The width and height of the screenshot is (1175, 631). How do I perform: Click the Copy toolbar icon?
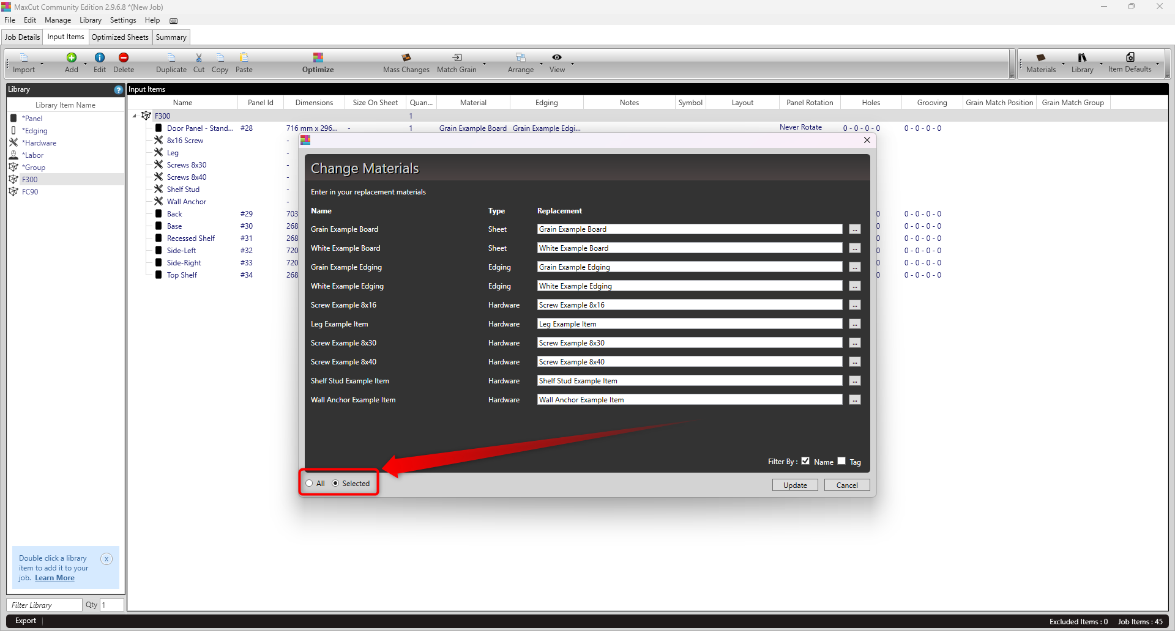[x=220, y=57]
